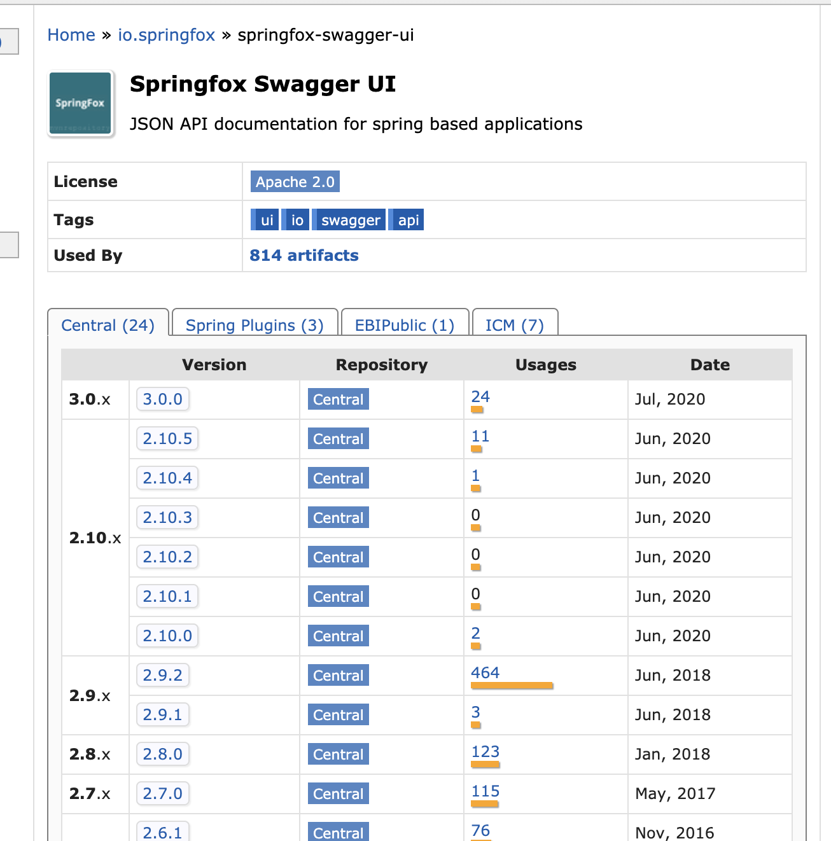Click the orange usage bar under 464
Screen dimensions: 831x841
512,685
